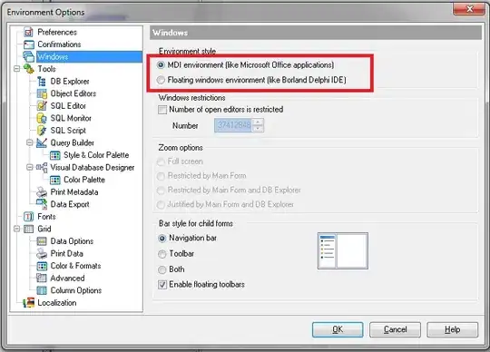Click the Color & Formats icon
Image resolution: width=490 pixels, height=352 pixels.
[x=42, y=266]
